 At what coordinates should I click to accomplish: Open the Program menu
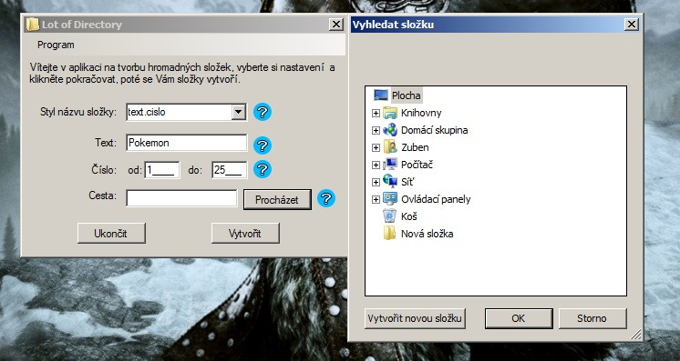[x=56, y=45]
